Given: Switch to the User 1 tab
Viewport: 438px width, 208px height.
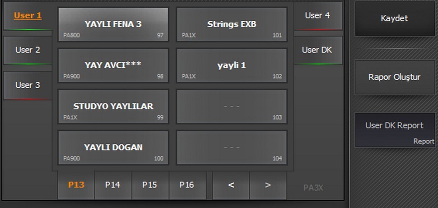Looking at the screenshot, I should point(28,16).
